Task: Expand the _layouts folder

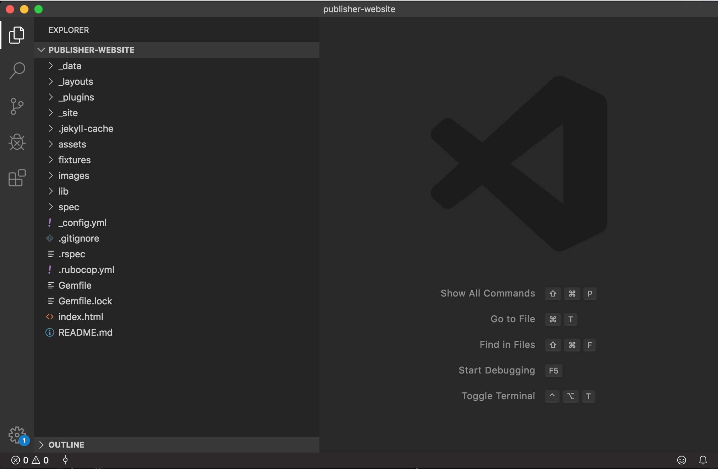Action: point(51,82)
